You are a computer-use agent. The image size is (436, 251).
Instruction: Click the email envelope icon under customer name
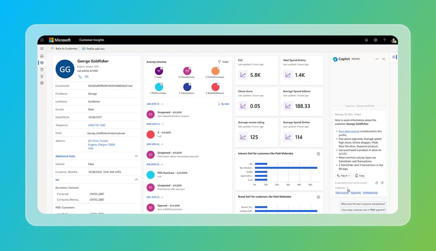coord(86,77)
